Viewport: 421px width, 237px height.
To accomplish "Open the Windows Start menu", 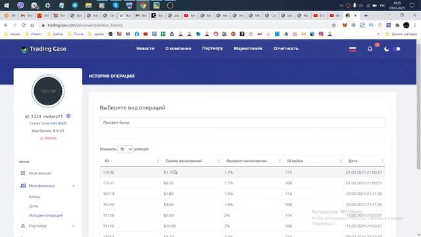I will 7,5.
